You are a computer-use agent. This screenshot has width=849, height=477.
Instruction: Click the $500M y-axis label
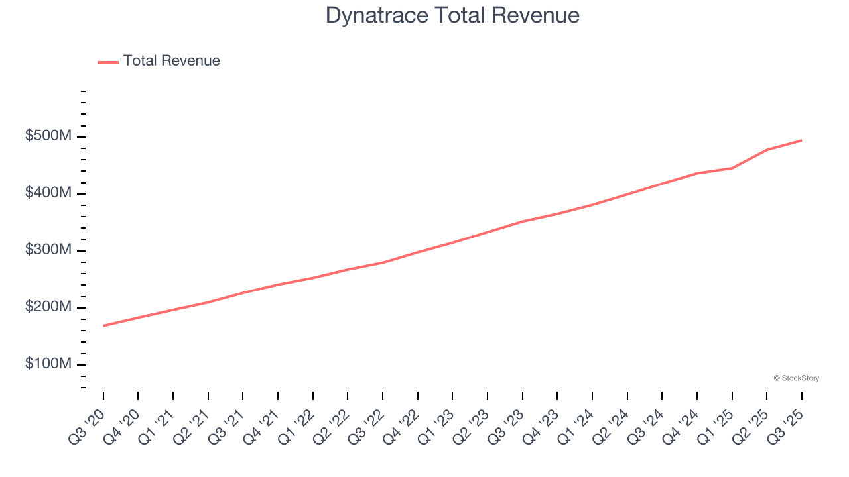click(47, 134)
